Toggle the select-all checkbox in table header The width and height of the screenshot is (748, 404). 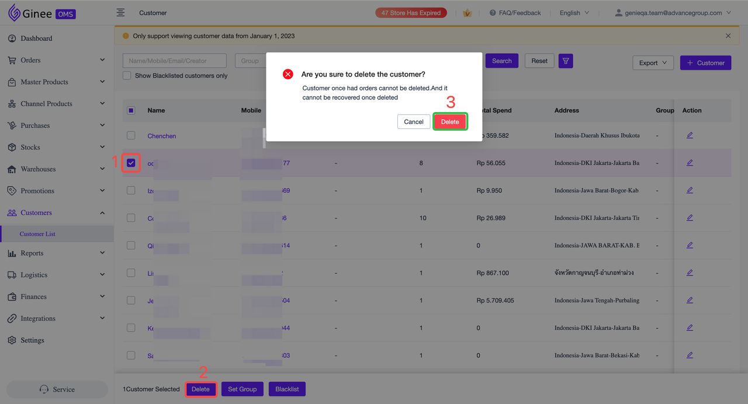tap(130, 110)
